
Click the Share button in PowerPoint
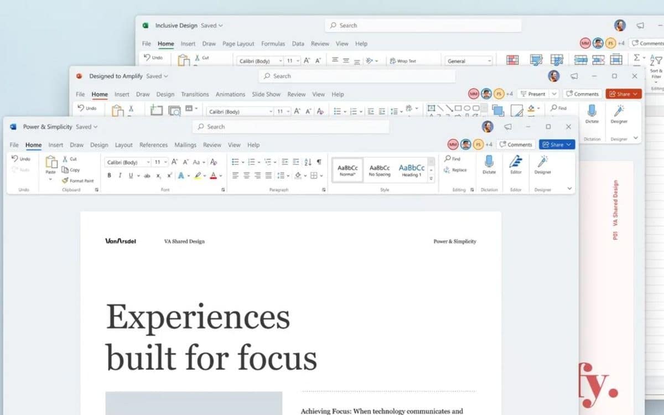coord(624,94)
